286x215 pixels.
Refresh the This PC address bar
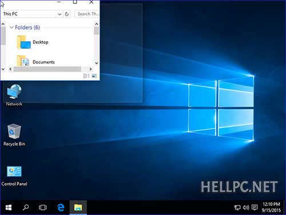[66, 14]
